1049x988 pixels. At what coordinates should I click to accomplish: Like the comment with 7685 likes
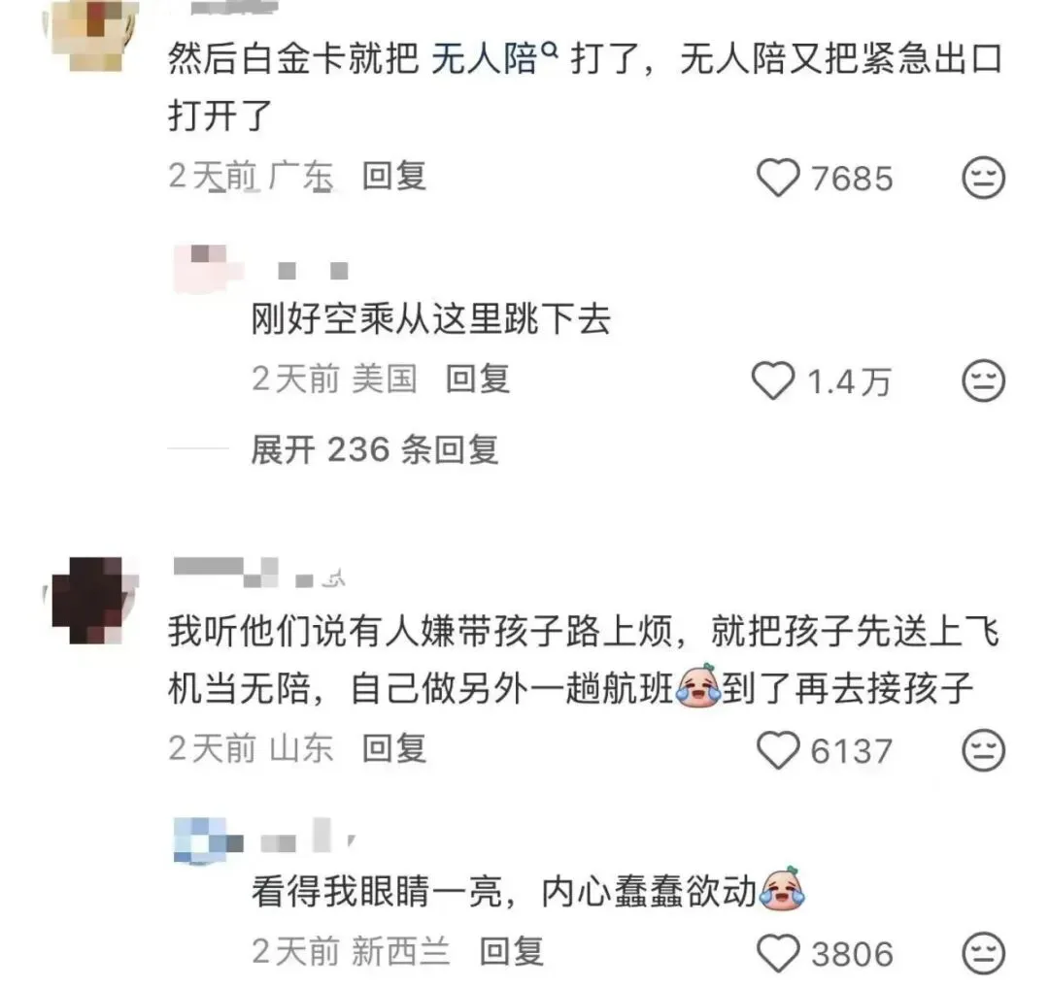coord(778,178)
